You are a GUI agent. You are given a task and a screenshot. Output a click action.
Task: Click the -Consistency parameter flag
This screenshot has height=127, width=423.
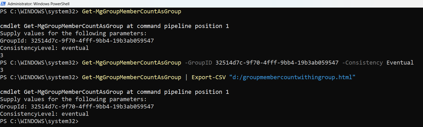click(362, 63)
